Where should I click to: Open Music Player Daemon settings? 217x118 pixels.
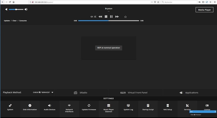(109, 108)
